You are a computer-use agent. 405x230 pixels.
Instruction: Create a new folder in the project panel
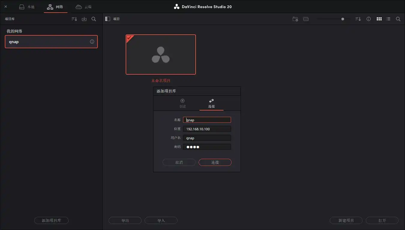point(295,19)
